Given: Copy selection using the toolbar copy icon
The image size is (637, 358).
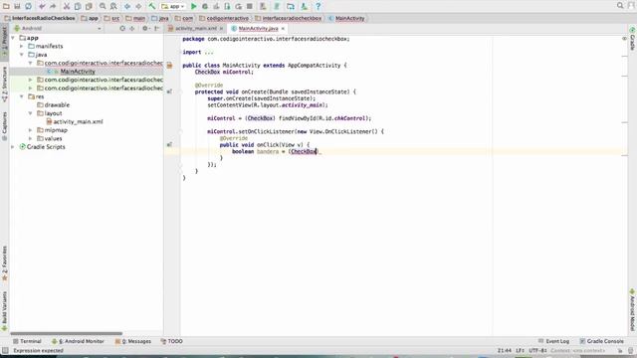Looking at the screenshot, I should pyautogui.click(x=78, y=6).
